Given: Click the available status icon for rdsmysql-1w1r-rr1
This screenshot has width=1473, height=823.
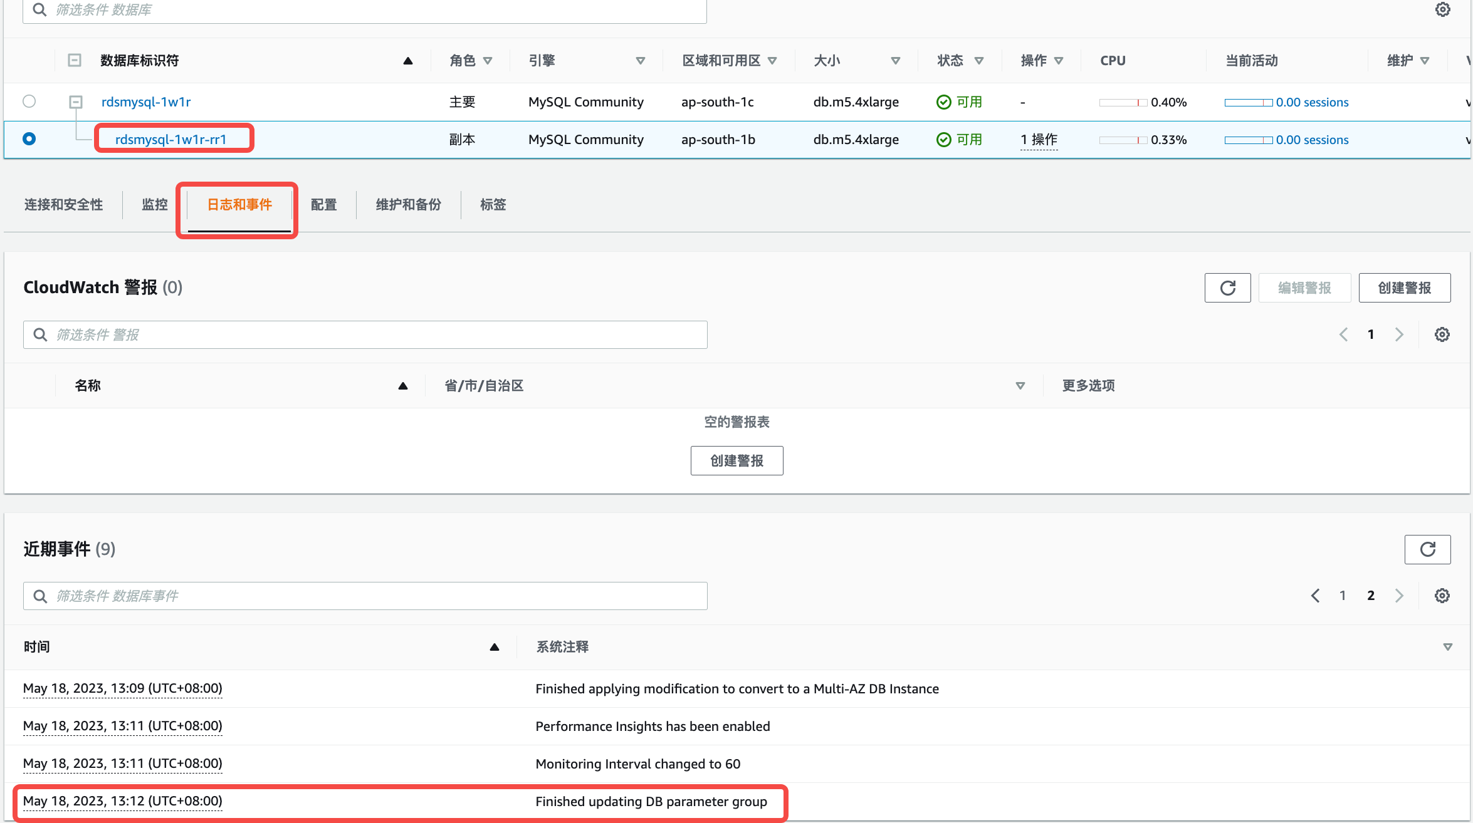Looking at the screenshot, I should pyautogui.click(x=943, y=140).
